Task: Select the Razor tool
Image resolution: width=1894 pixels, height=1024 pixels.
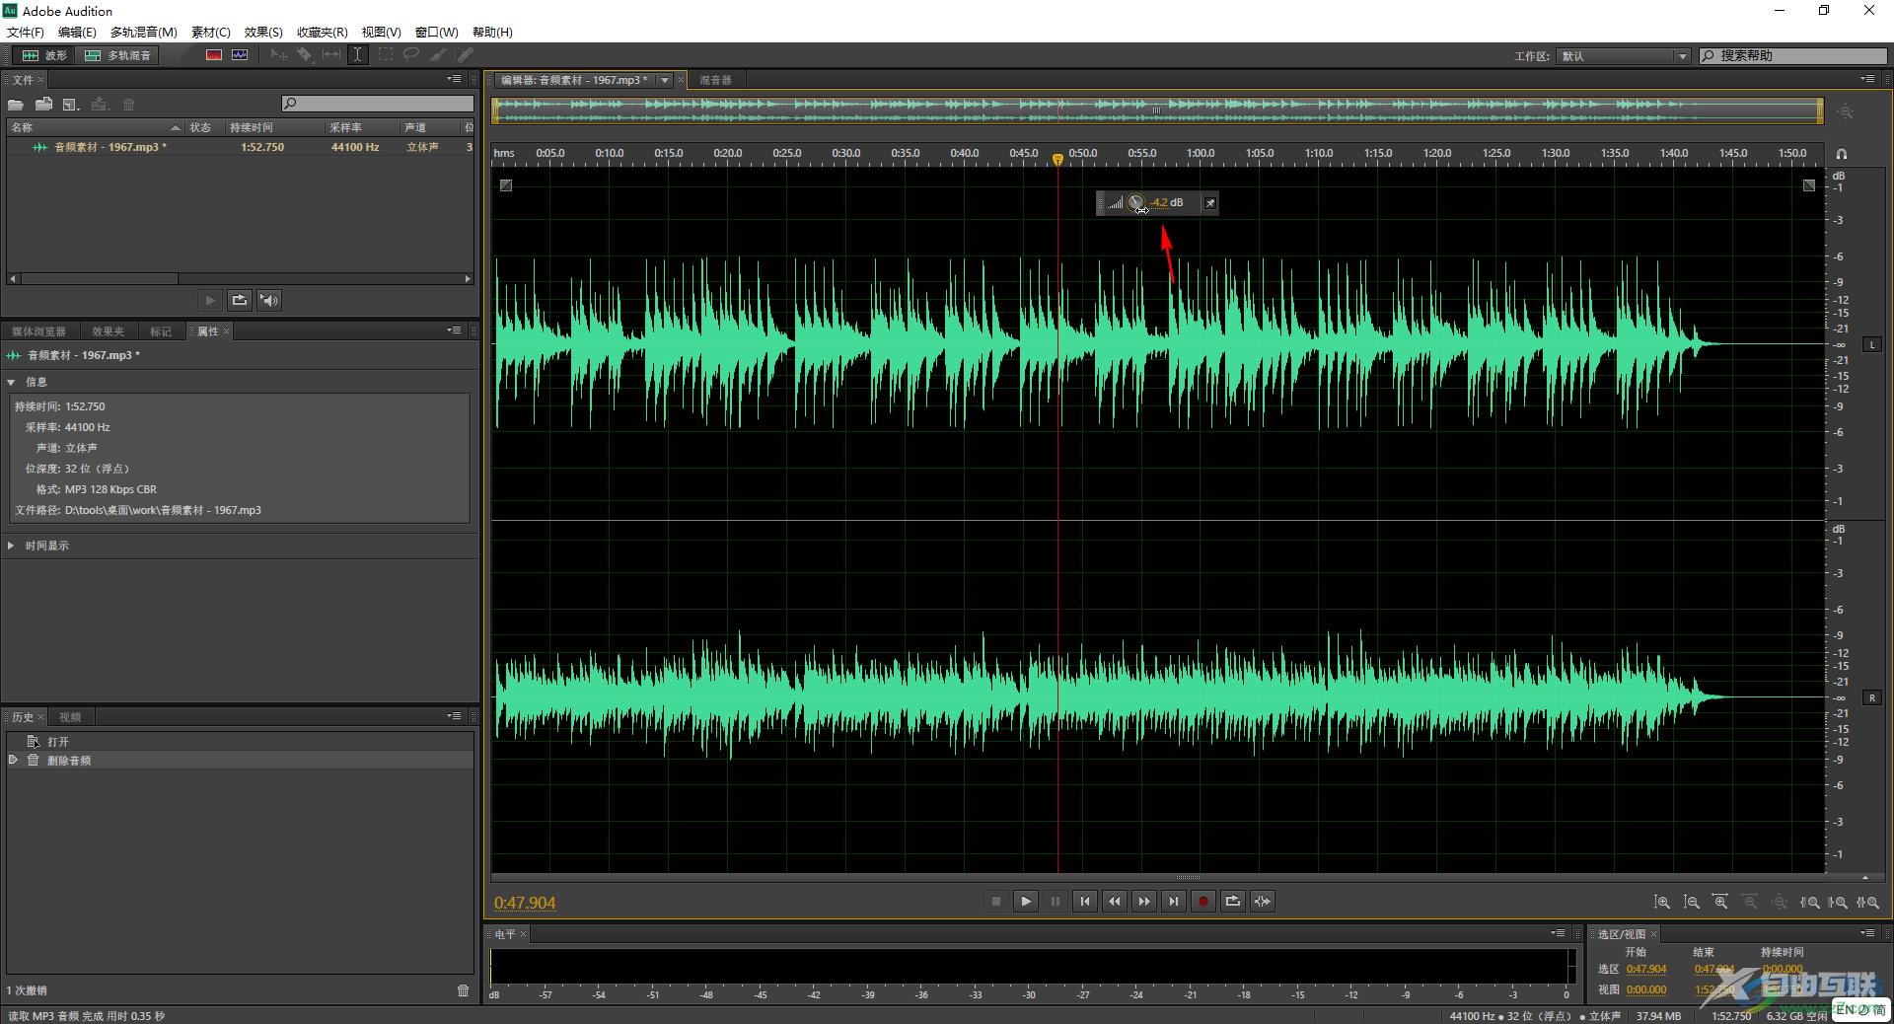Action: click(x=305, y=55)
